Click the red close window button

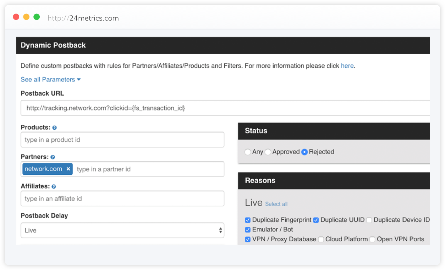click(16, 17)
